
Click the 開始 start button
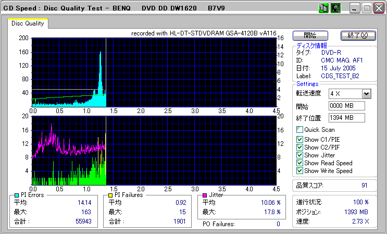[x=310, y=35]
